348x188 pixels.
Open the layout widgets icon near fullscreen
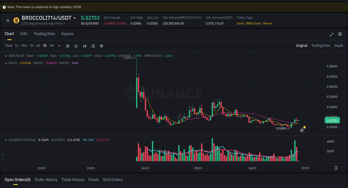click(x=340, y=34)
